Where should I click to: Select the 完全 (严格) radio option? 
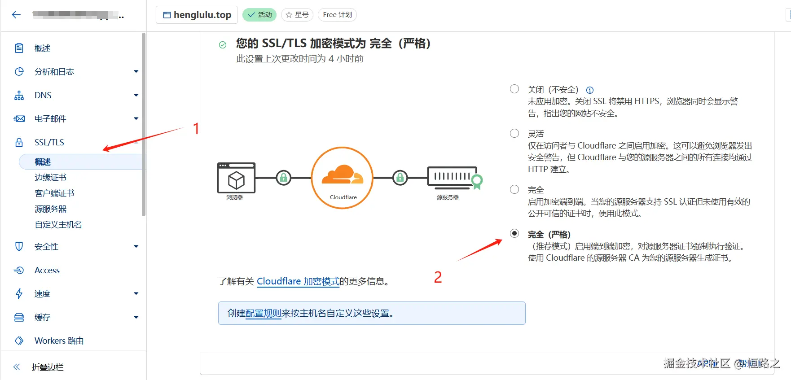pos(514,233)
